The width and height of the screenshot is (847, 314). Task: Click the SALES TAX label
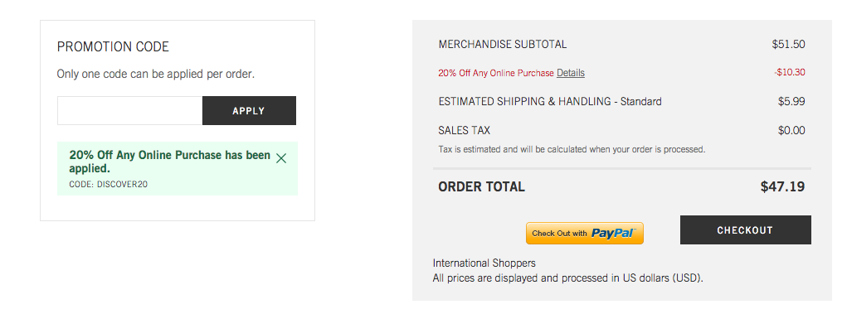pos(464,131)
